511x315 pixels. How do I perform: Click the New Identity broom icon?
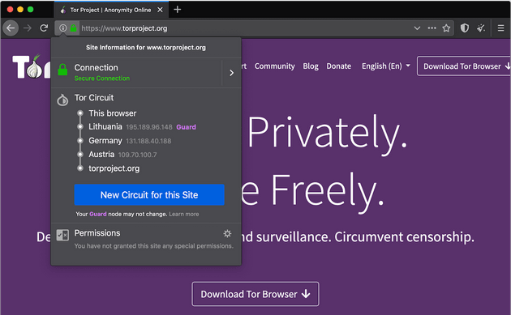pos(481,28)
